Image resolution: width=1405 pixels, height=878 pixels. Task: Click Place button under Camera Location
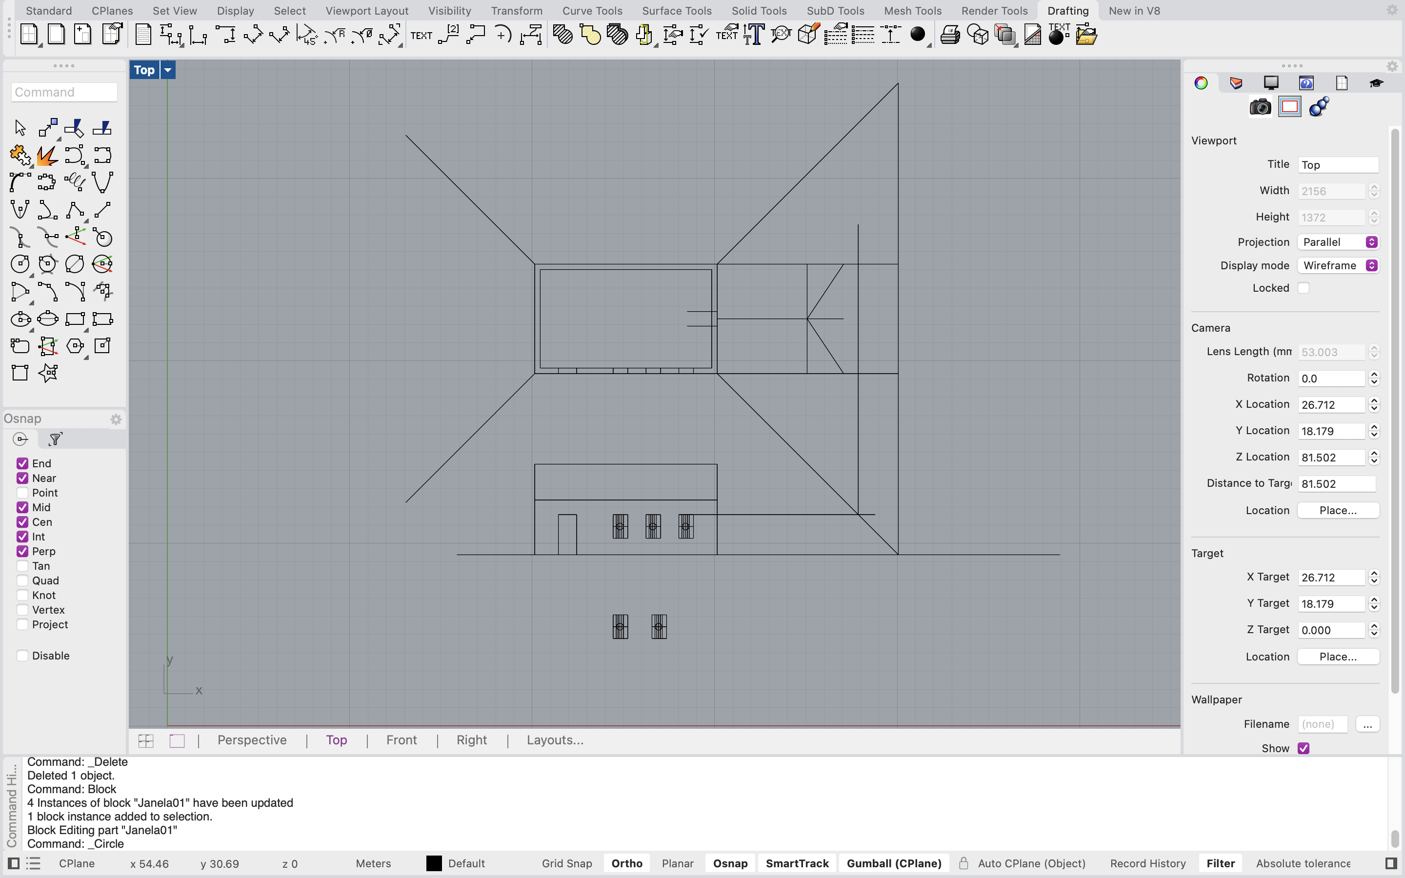1338,510
